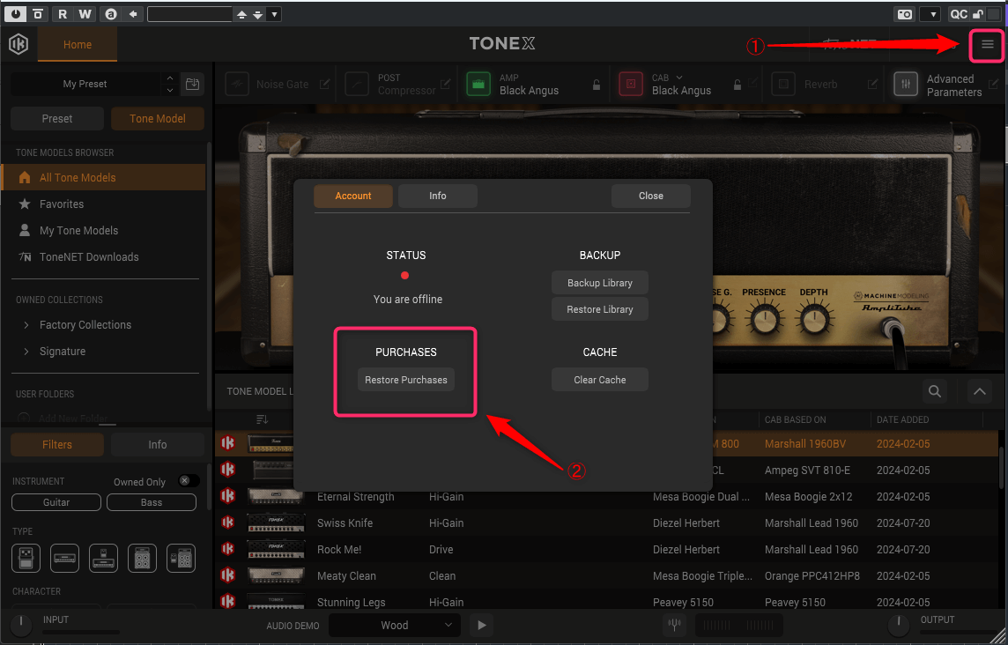This screenshot has width=1008, height=645.
Task: Select the pedal, amp and cab type filter
Action: [181, 558]
